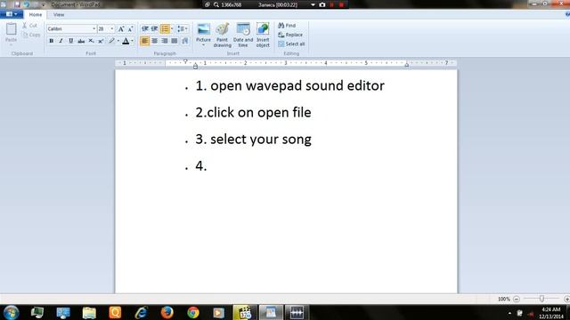Open the Windows Start button
This screenshot has height=320, width=570.
pyautogui.click(x=12, y=312)
